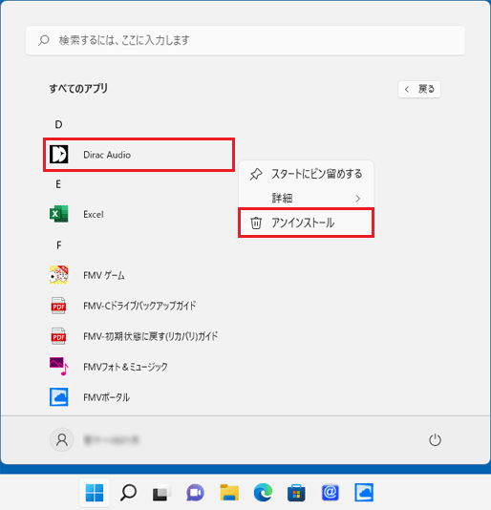Expand the 詳細 submenu chevron arrow
491x510 pixels.
click(x=358, y=198)
